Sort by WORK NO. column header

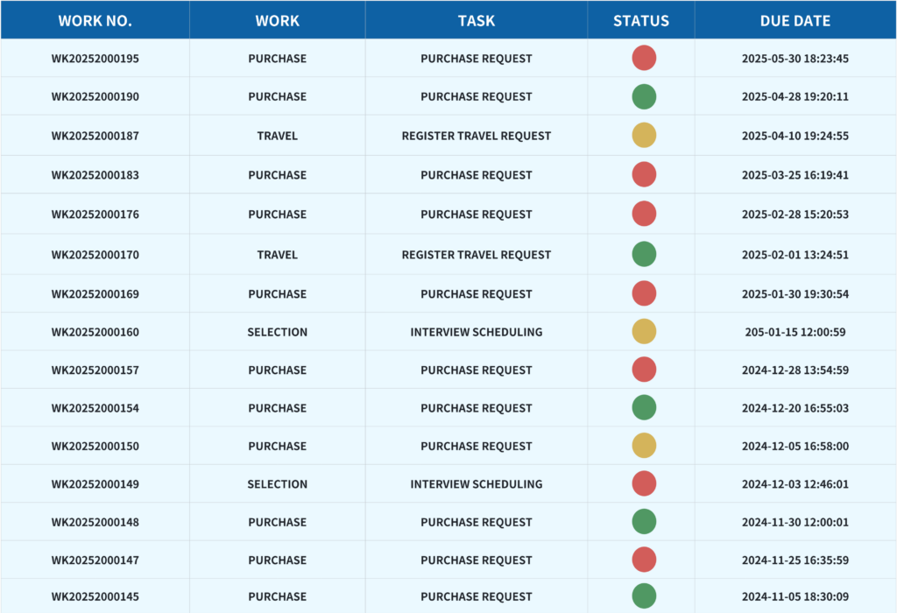pyautogui.click(x=95, y=21)
